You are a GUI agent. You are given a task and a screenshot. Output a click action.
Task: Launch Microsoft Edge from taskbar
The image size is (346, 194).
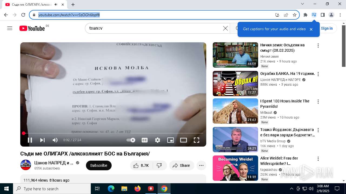tap(111, 189)
